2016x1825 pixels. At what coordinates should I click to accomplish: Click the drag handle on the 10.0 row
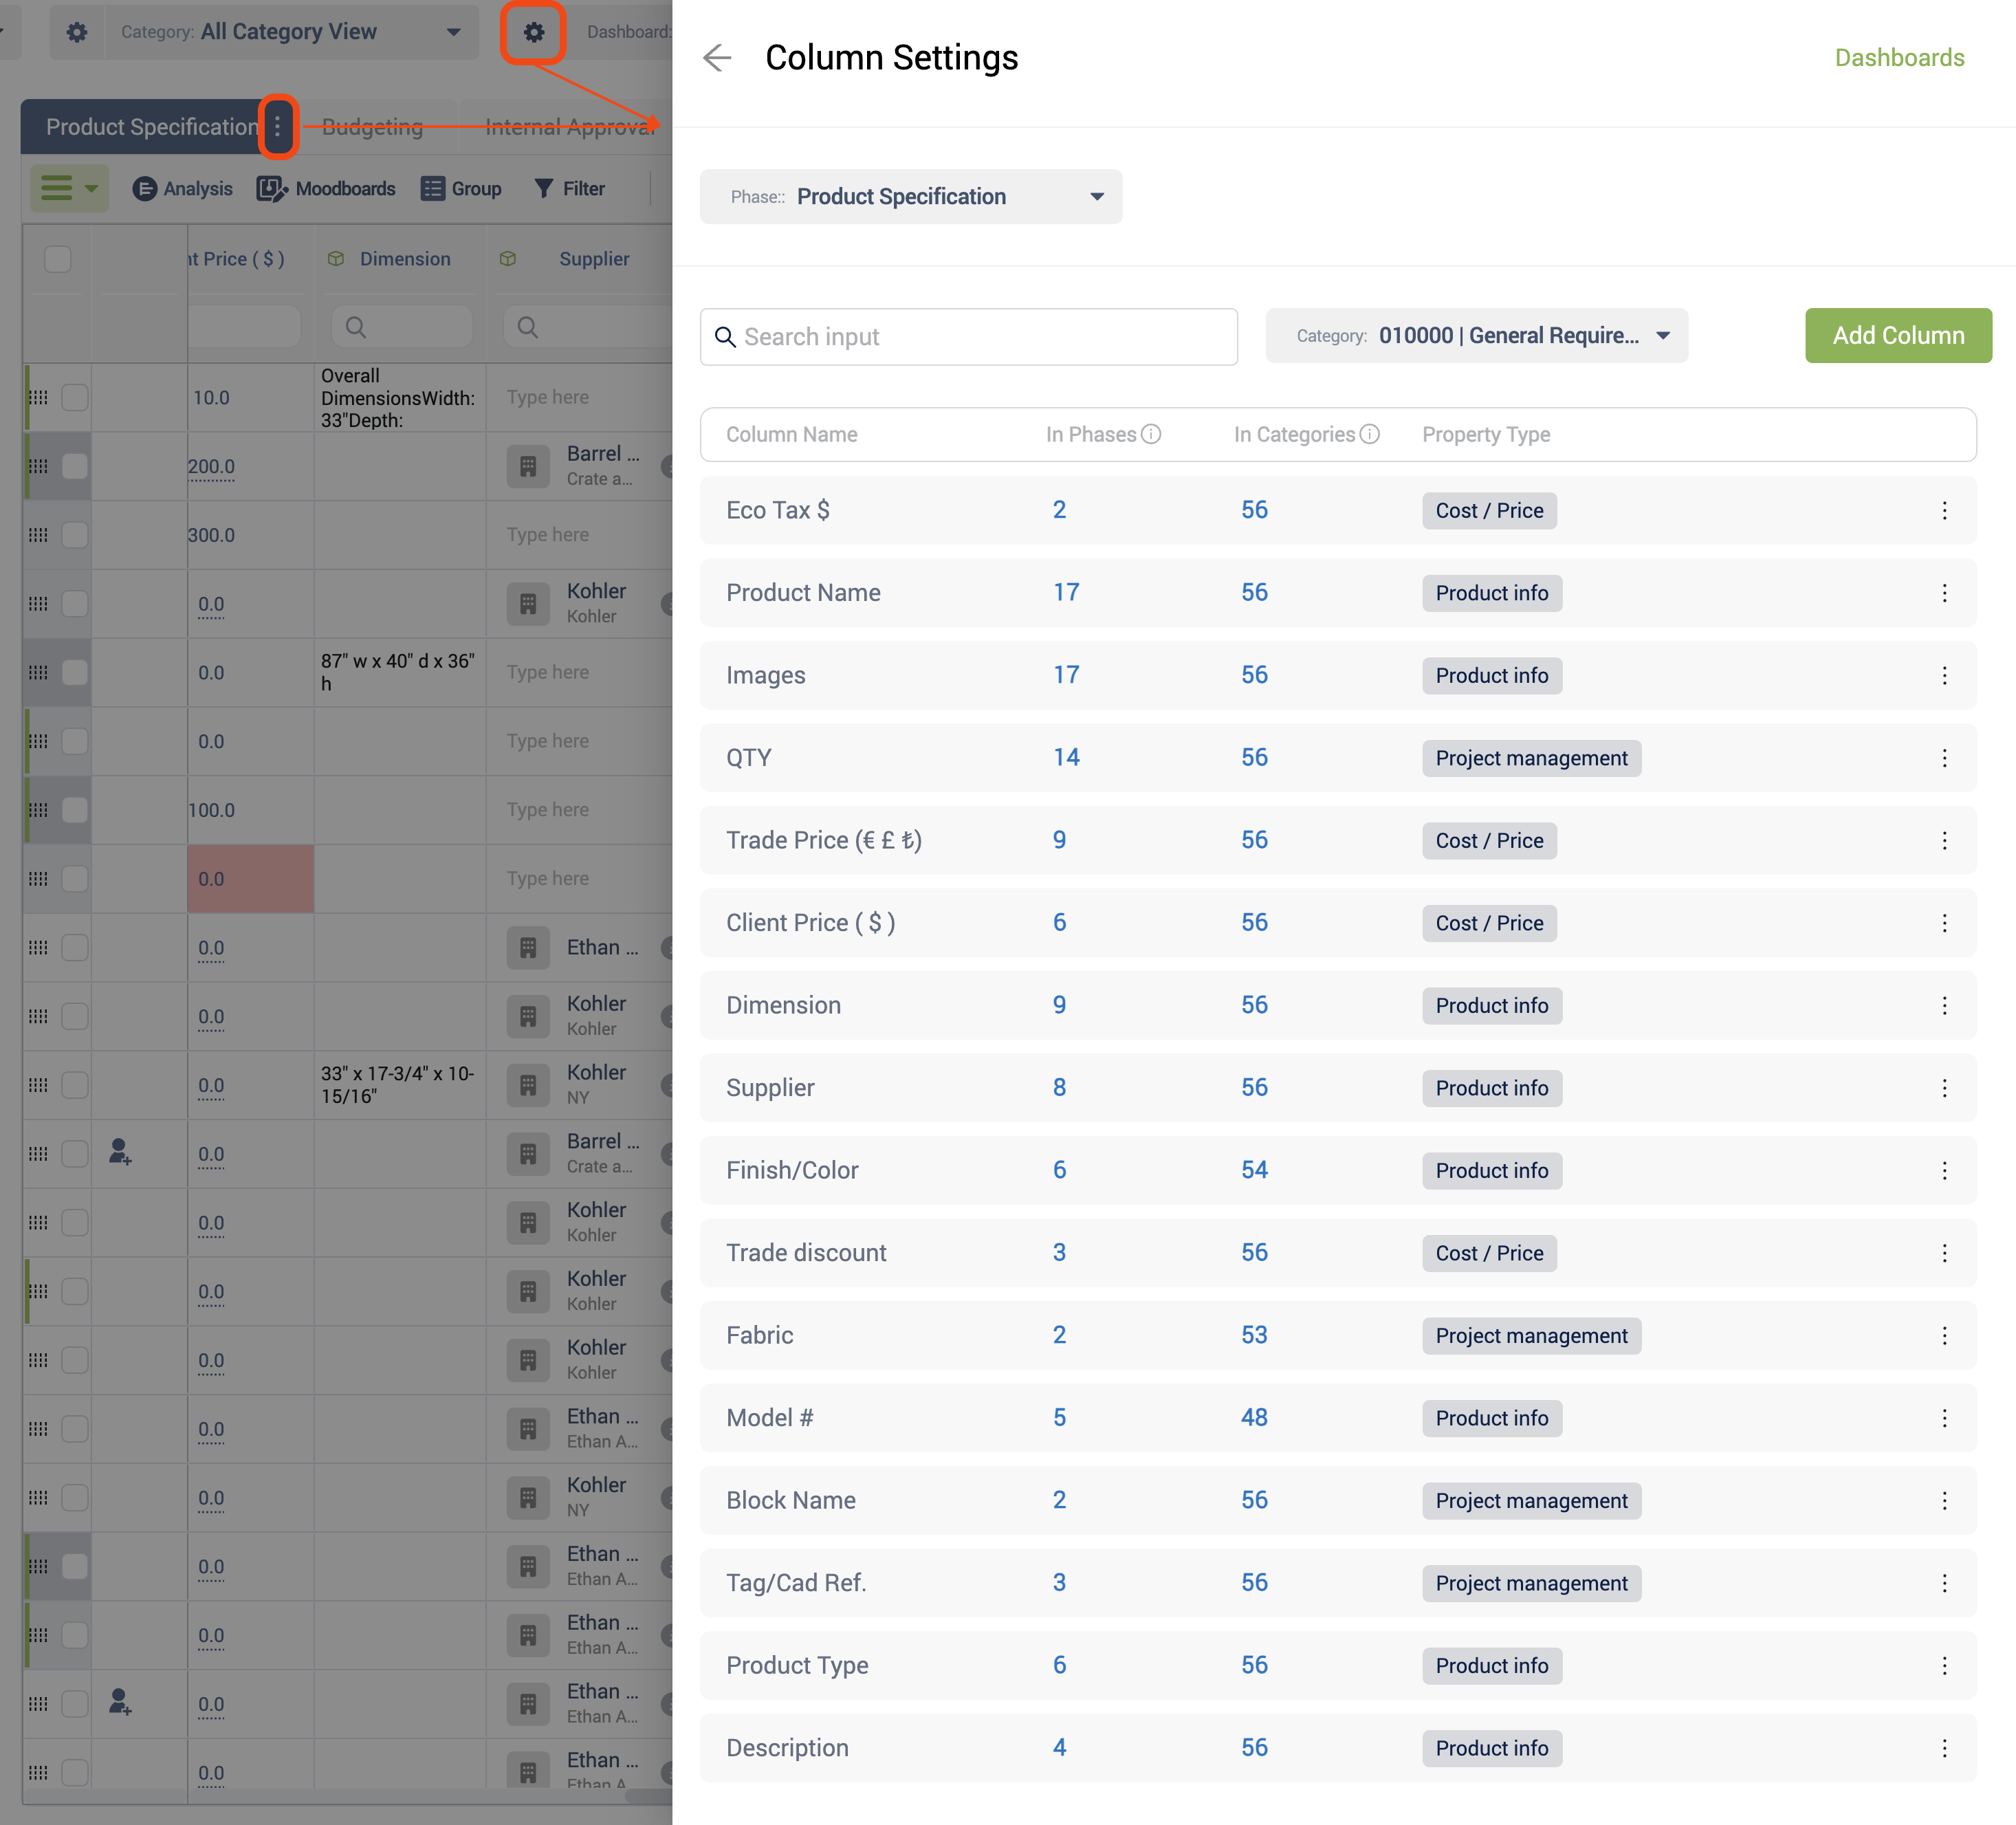[x=38, y=397]
